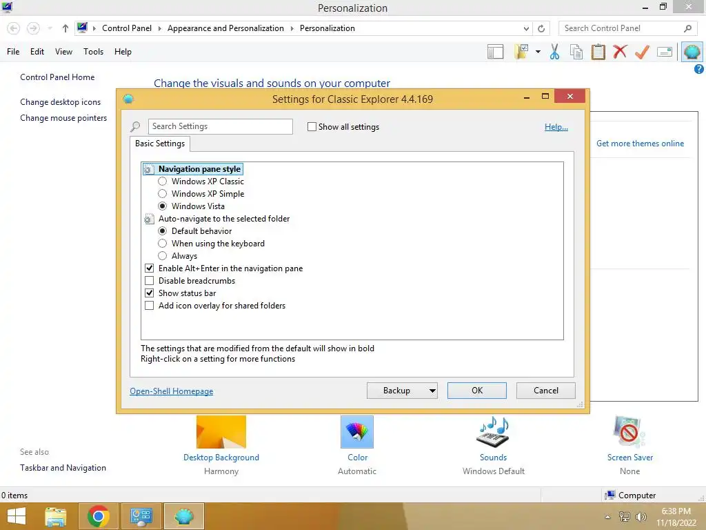Open dropdown arrow beside Folder Options icon
This screenshot has height=530, width=706.
(538, 52)
